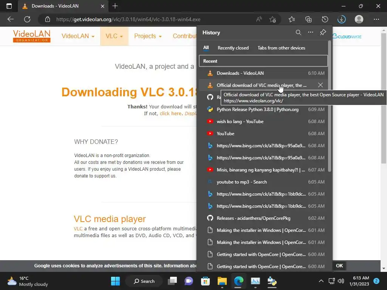
Task: Show hidden system tray icons
Action: 321,281
